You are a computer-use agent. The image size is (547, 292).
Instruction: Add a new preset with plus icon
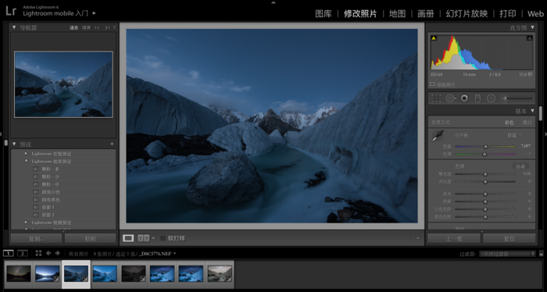(x=112, y=144)
